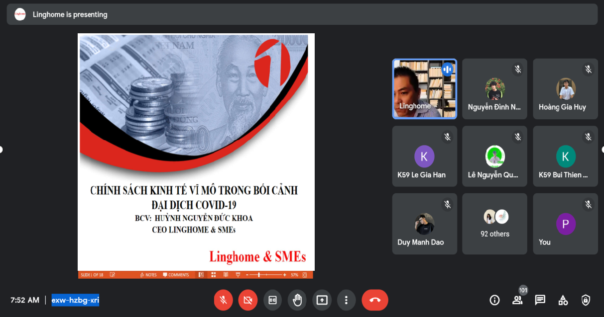Viewport: 604px width, 317px height.
Task: Open the three-dot more options menu
Action: point(346,300)
